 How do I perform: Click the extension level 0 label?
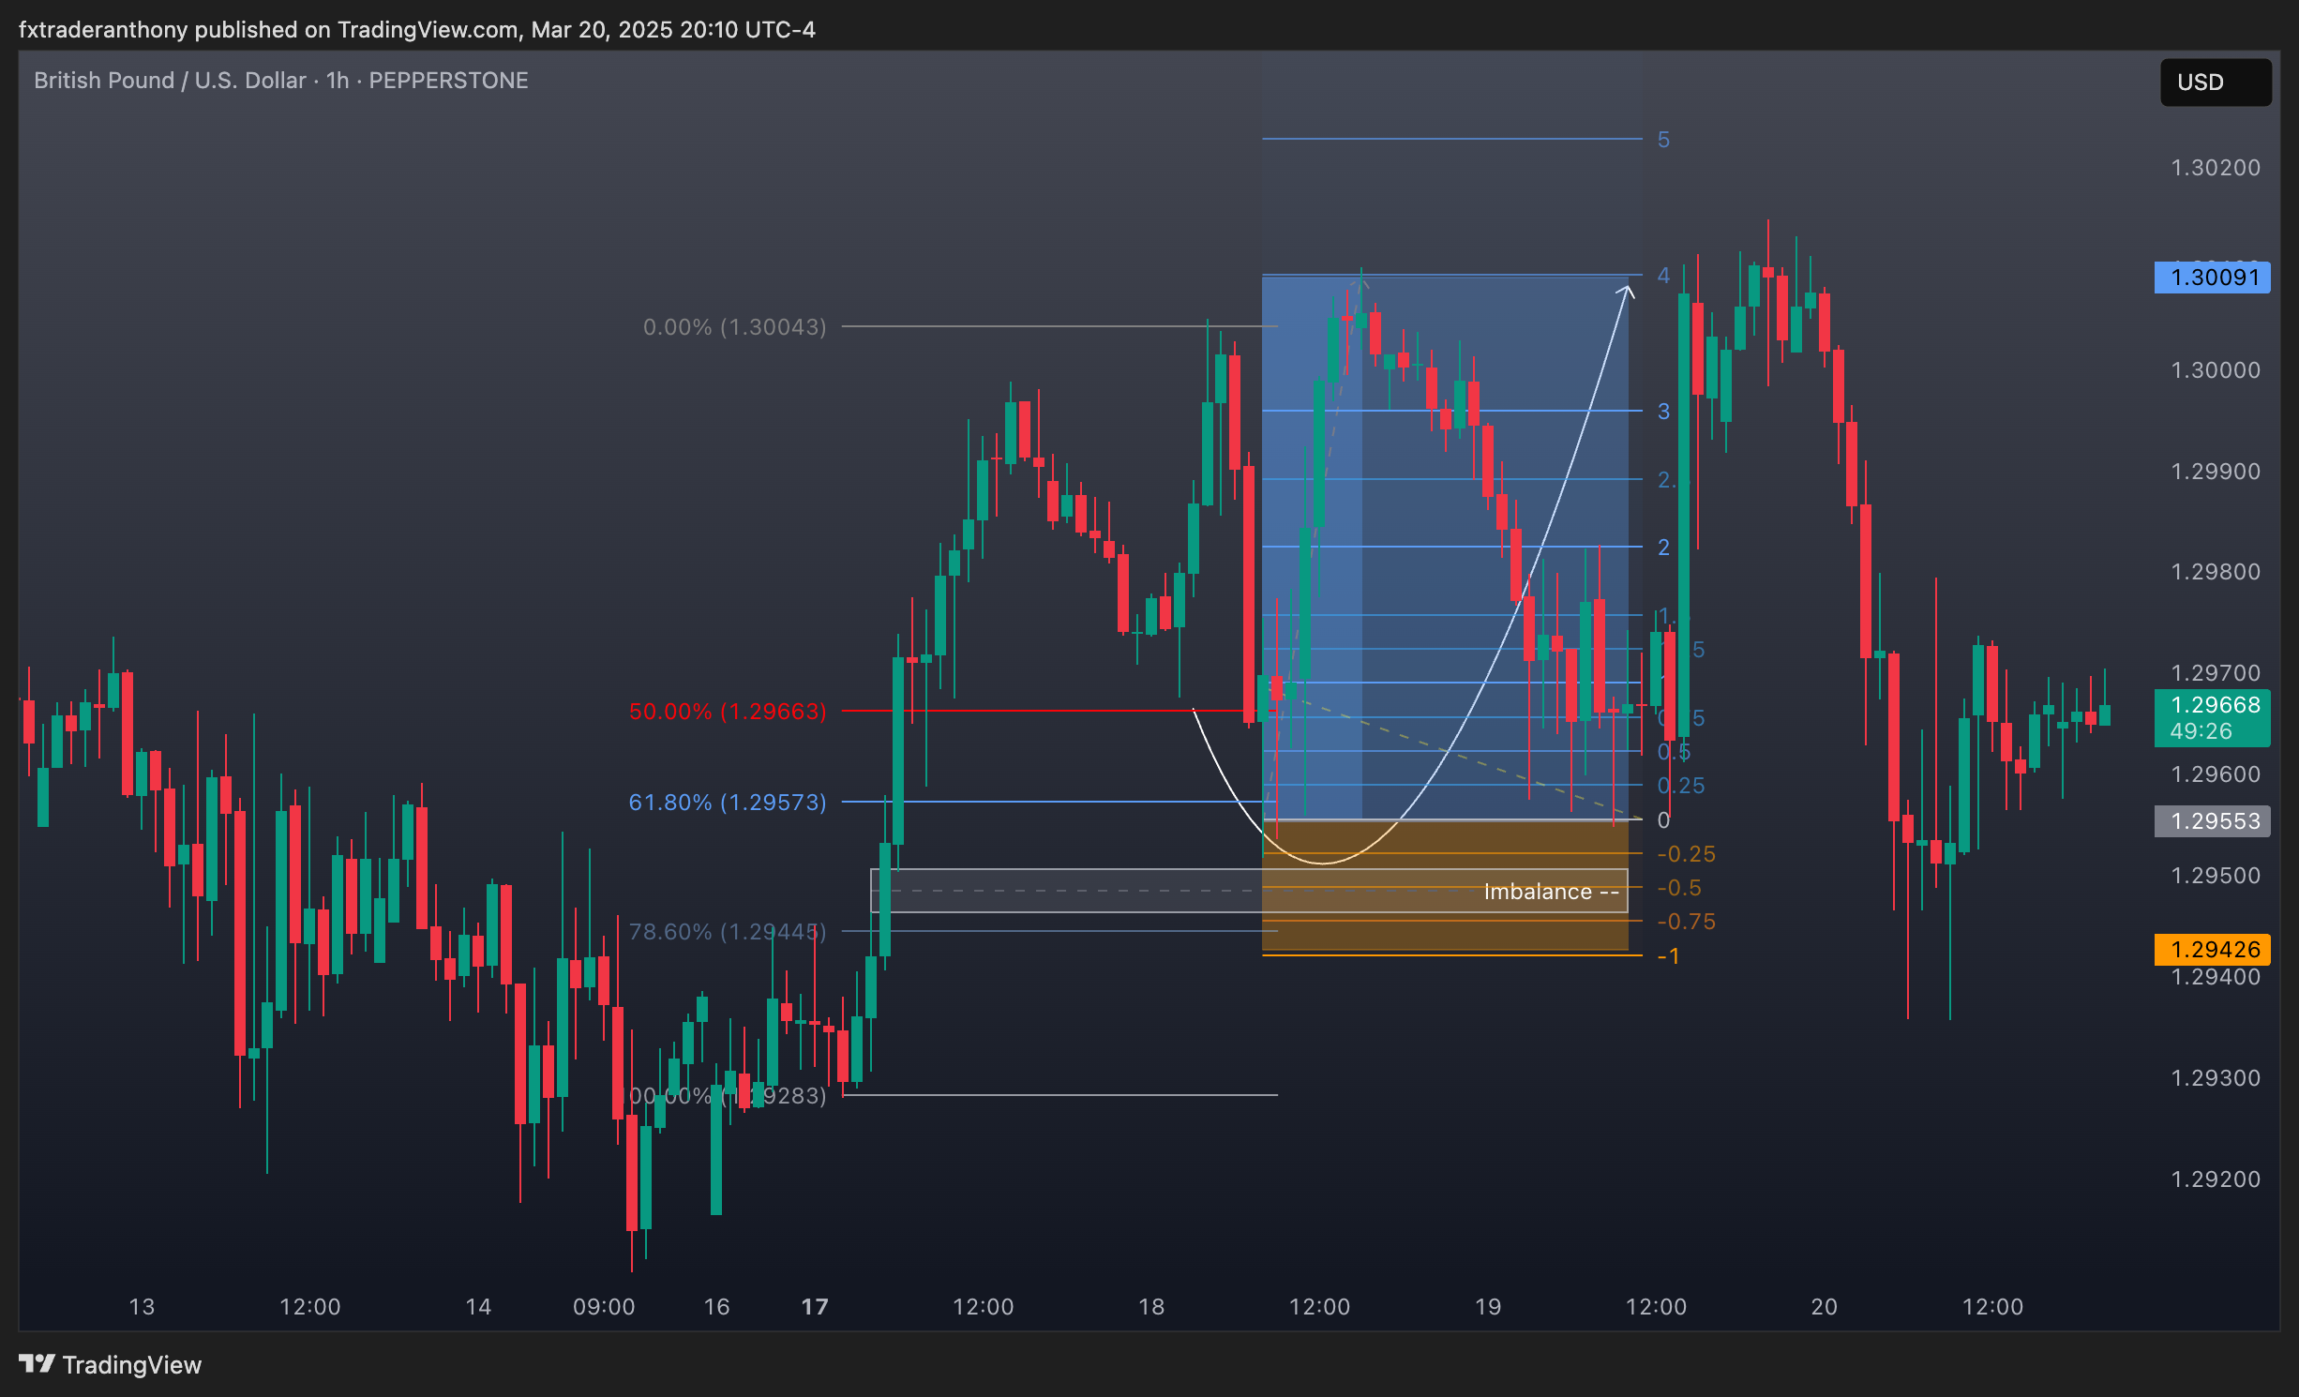1663,820
